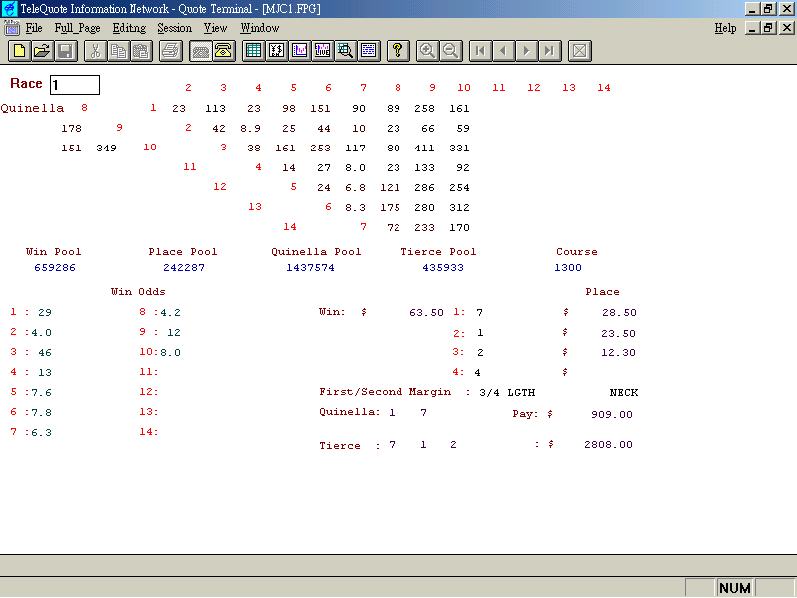Click the blue text page icon
The height and width of the screenshot is (598, 797).
tap(369, 51)
